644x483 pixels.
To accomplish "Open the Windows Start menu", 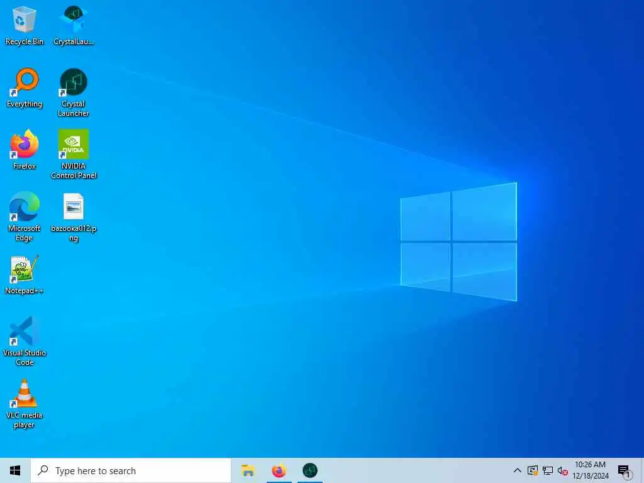I will pos(15,470).
